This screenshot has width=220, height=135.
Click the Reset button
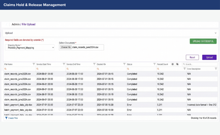click(x=192, y=57)
